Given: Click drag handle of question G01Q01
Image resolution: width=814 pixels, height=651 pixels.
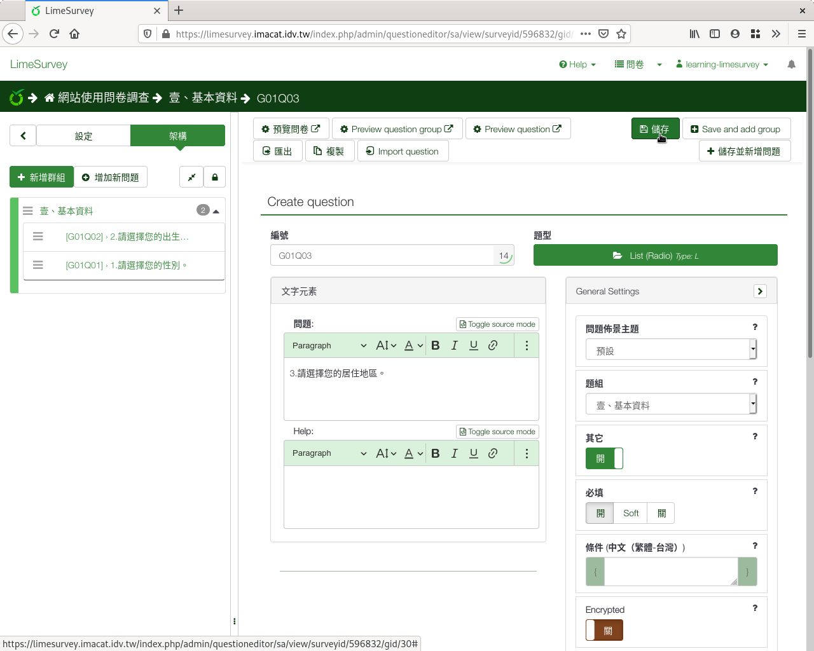Looking at the screenshot, I should [38, 265].
